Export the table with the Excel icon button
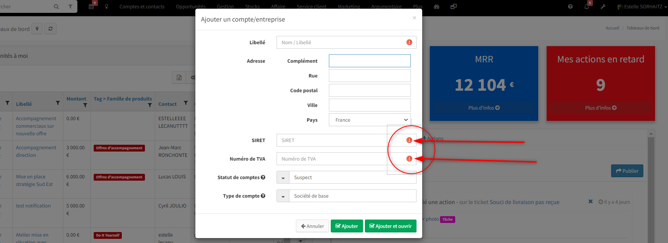668x243 pixels. [179, 77]
